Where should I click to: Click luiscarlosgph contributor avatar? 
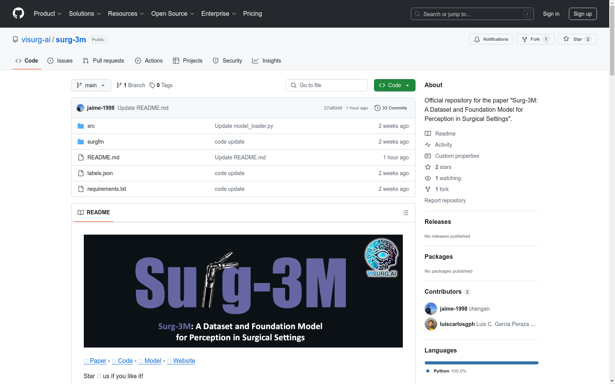(431, 324)
